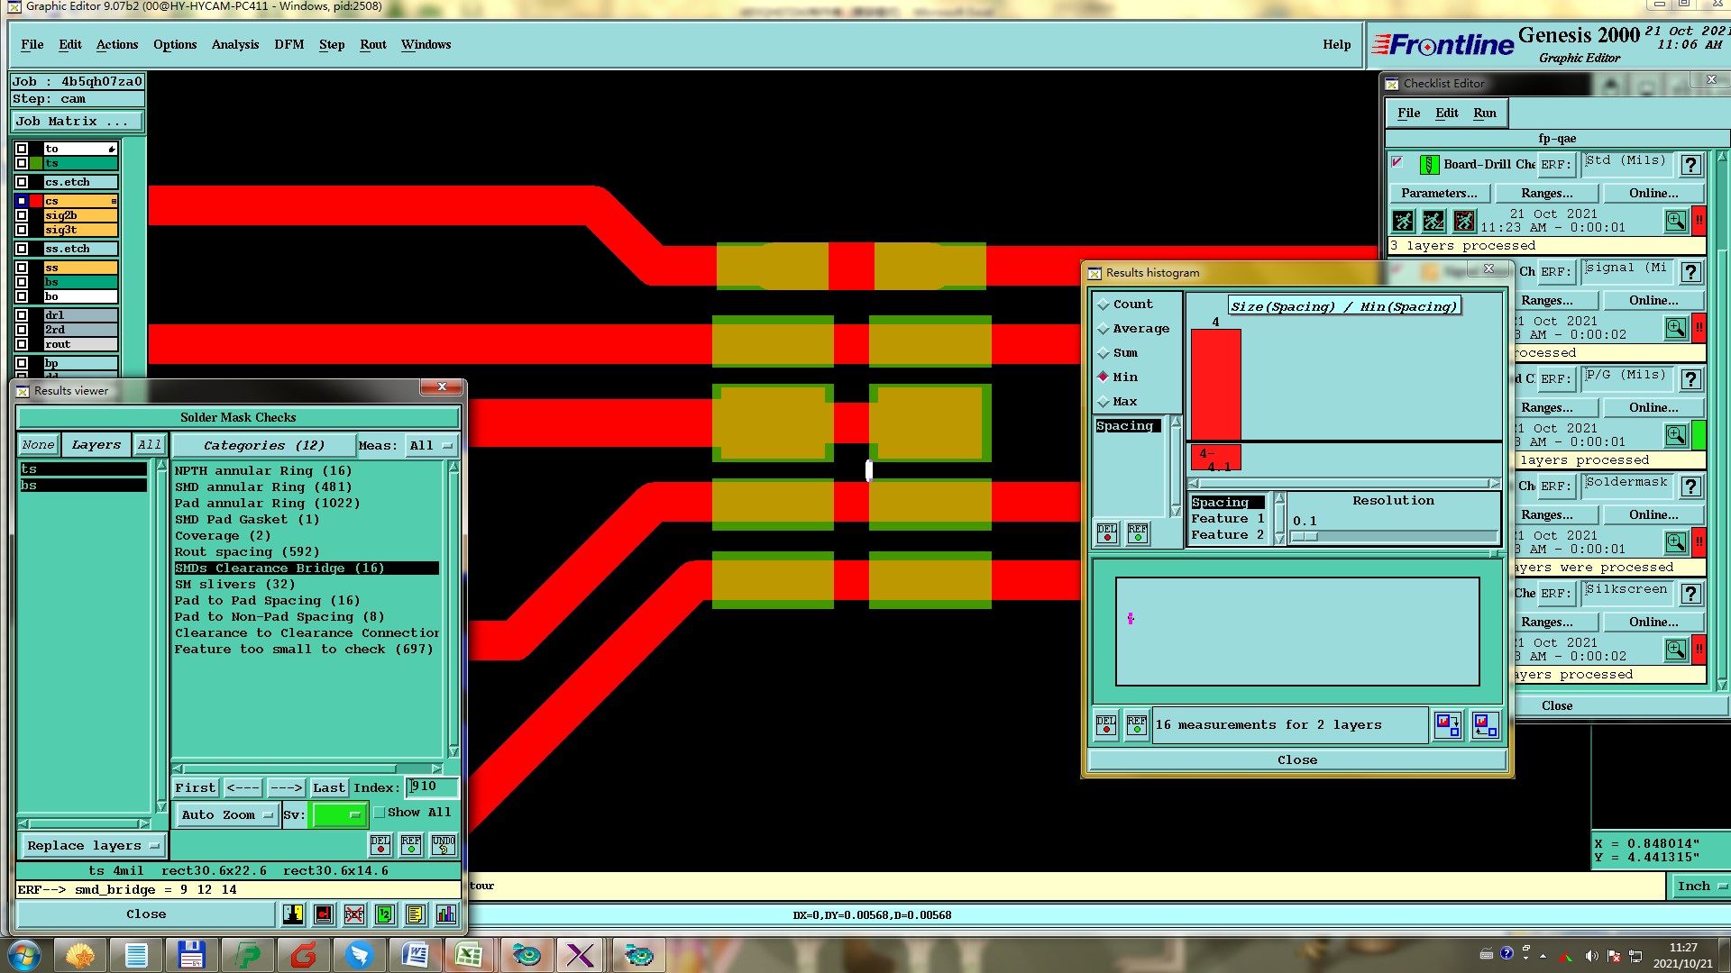
Task: Click the crossed-out REF icon
Action: [x=354, y=914]
